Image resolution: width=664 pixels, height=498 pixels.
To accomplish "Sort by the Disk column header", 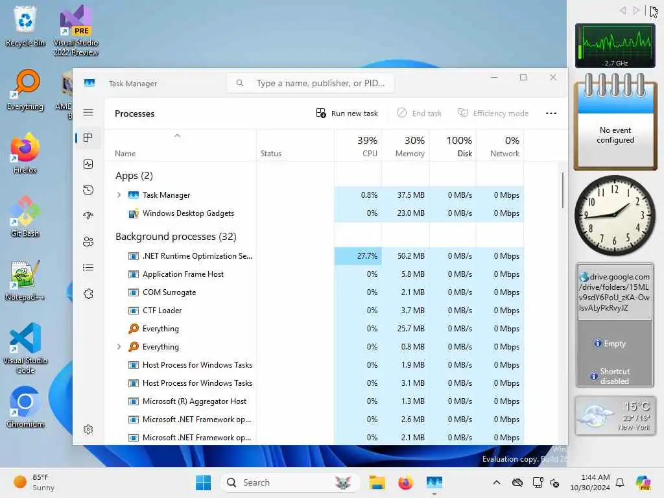I will pos(453,146).
